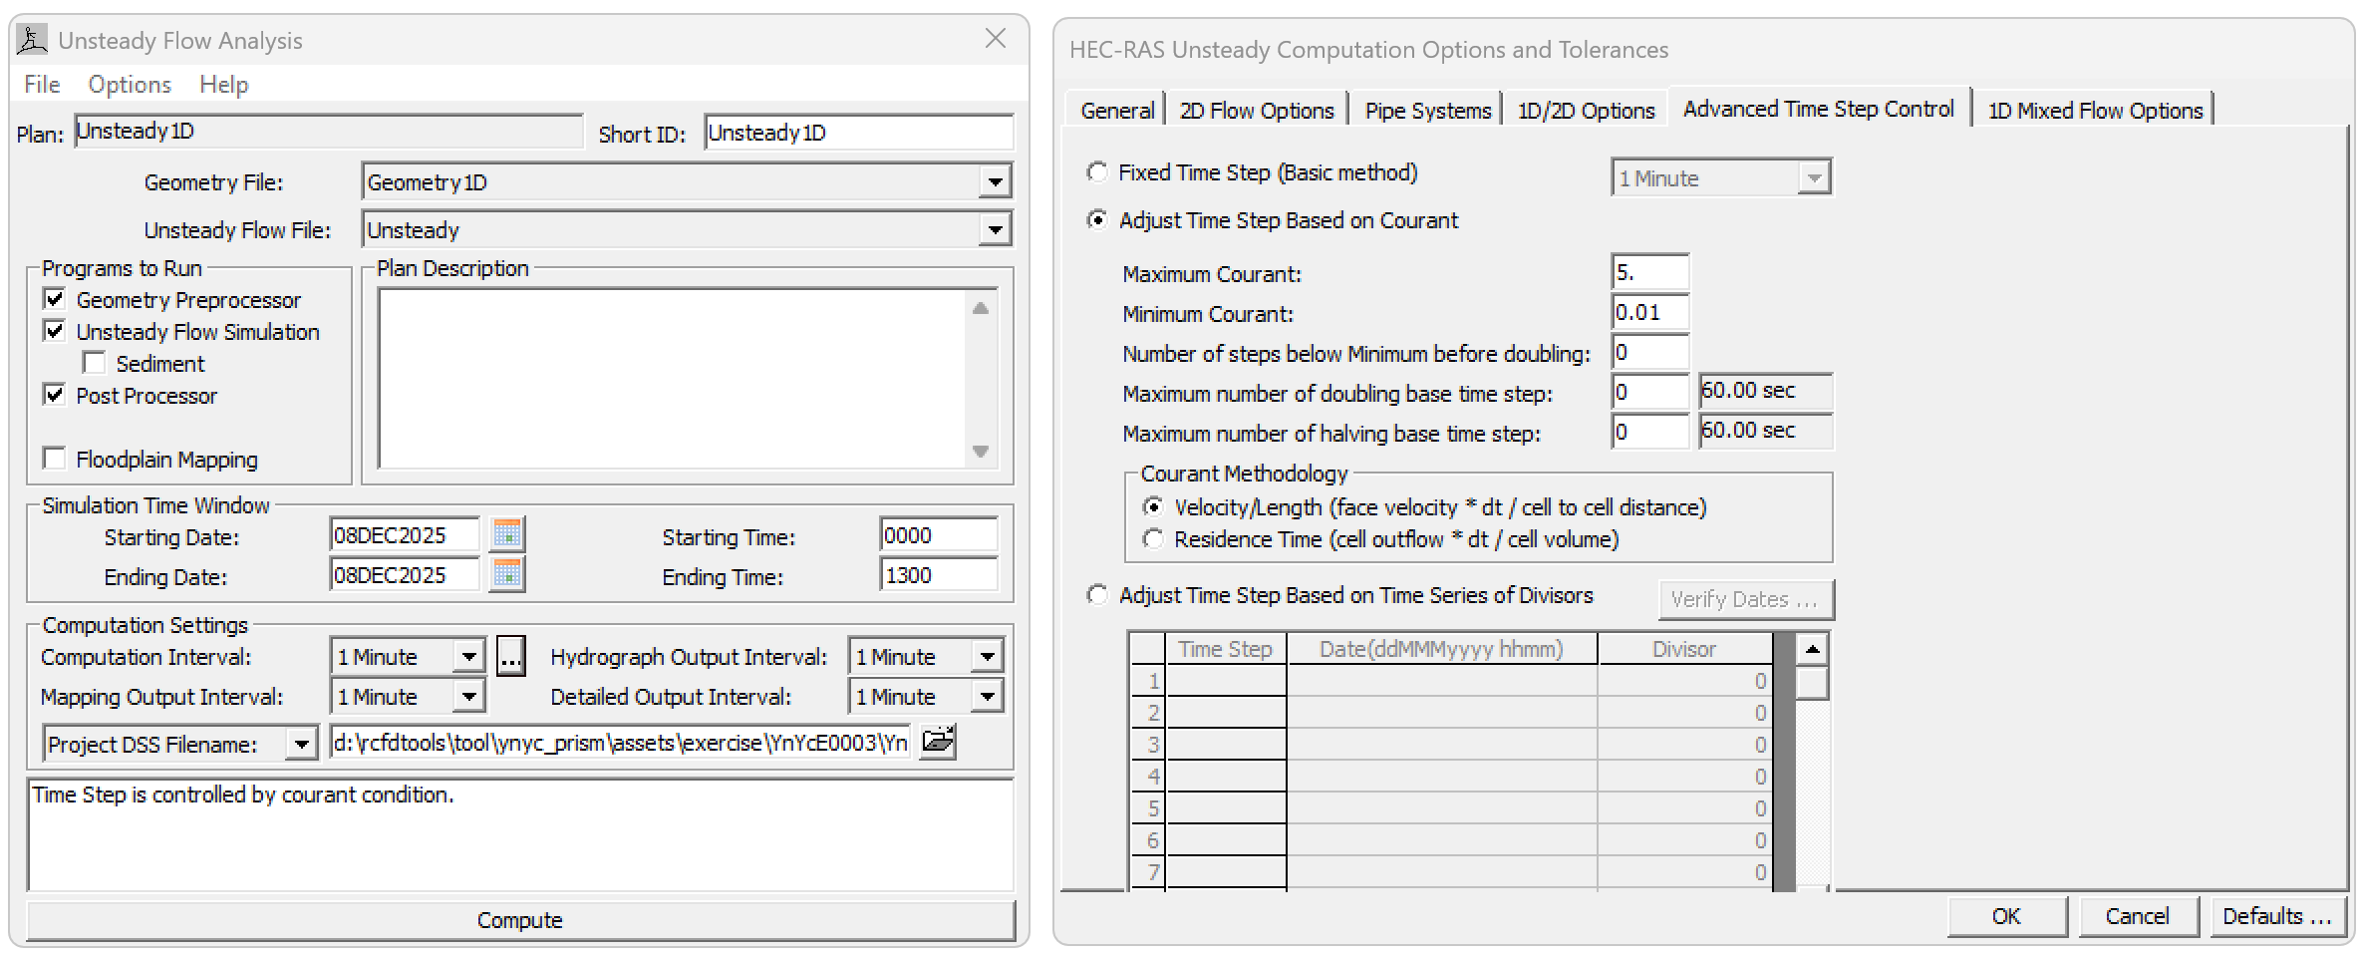This screenshot has height=955, width=2364.
Task: Click Plan Description scroll up arrow
Action: click(981, 308)
